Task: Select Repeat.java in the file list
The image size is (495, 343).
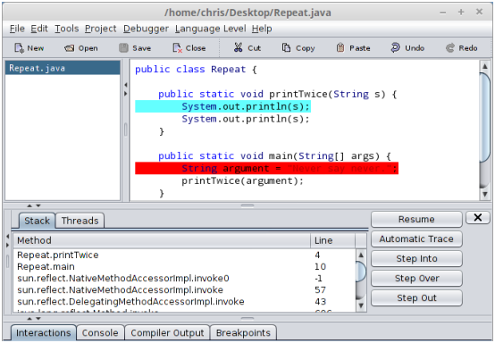Action: (x=63, y=68)
